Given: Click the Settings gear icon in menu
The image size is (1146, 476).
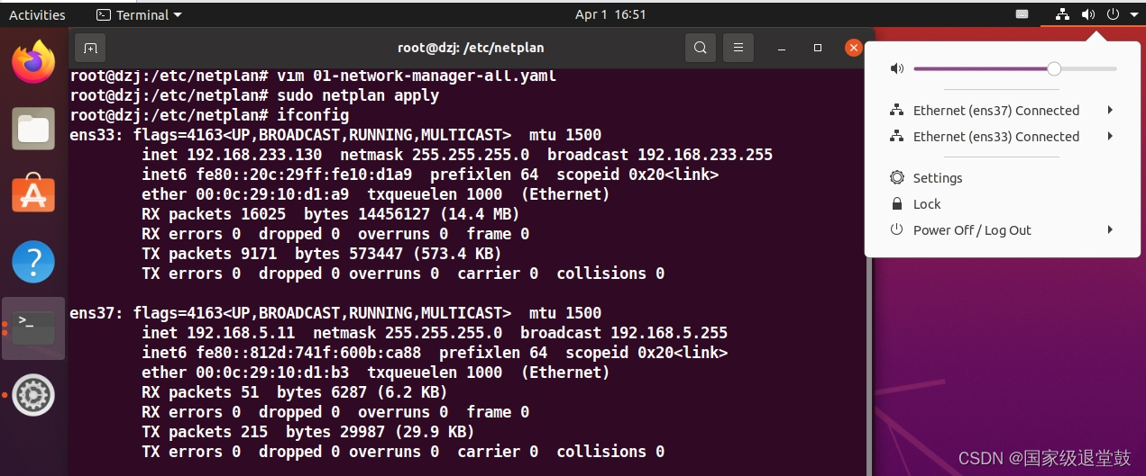Looking at the screenshot, I should (896, 178).
